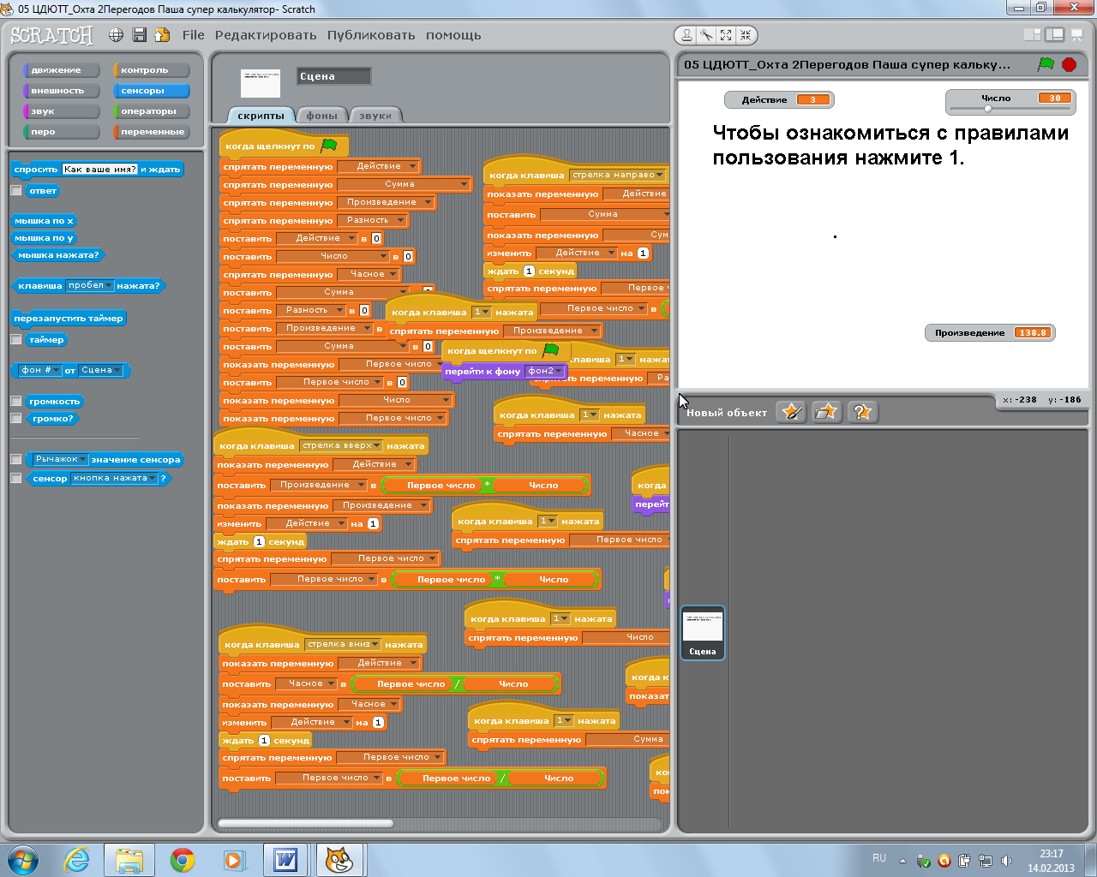Select the shrink sprite tool
The width and height of the screenshot is (1097, 877).
coord(746,35)
